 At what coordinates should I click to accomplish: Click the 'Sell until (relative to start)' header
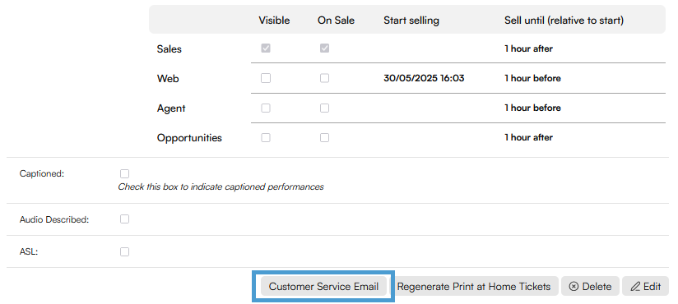[564, 21]
